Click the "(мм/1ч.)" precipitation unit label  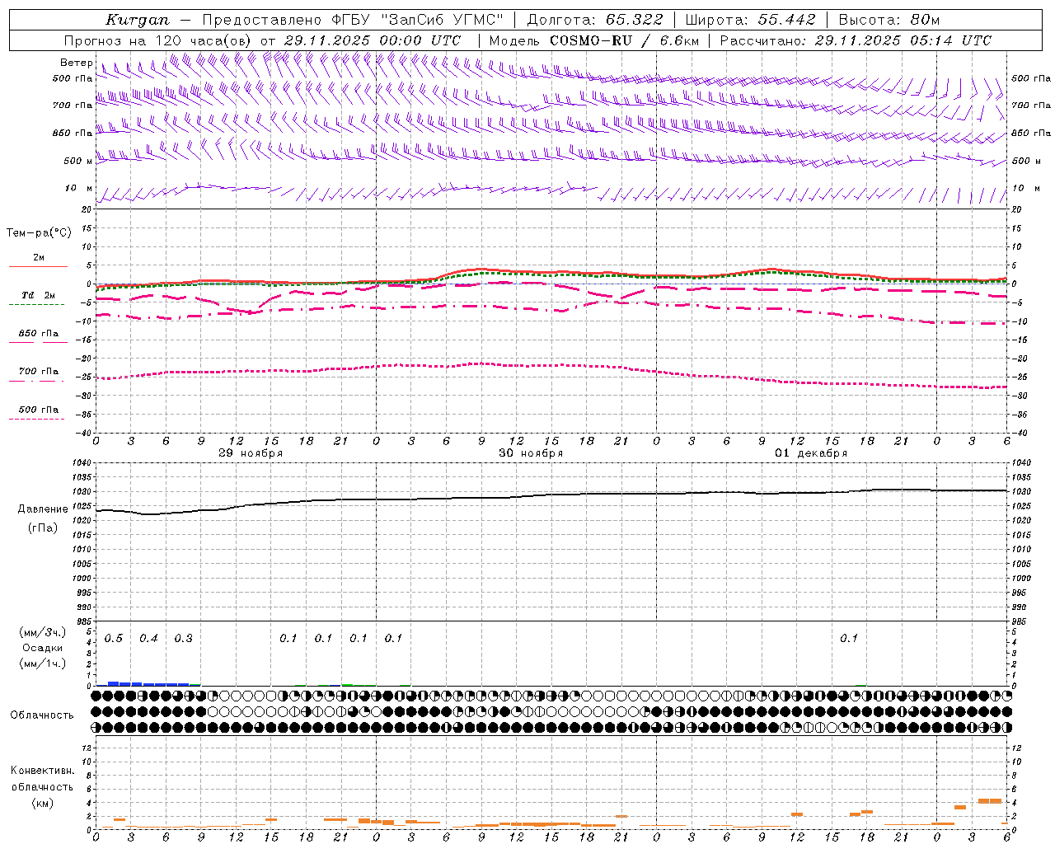tap(43, 663)
